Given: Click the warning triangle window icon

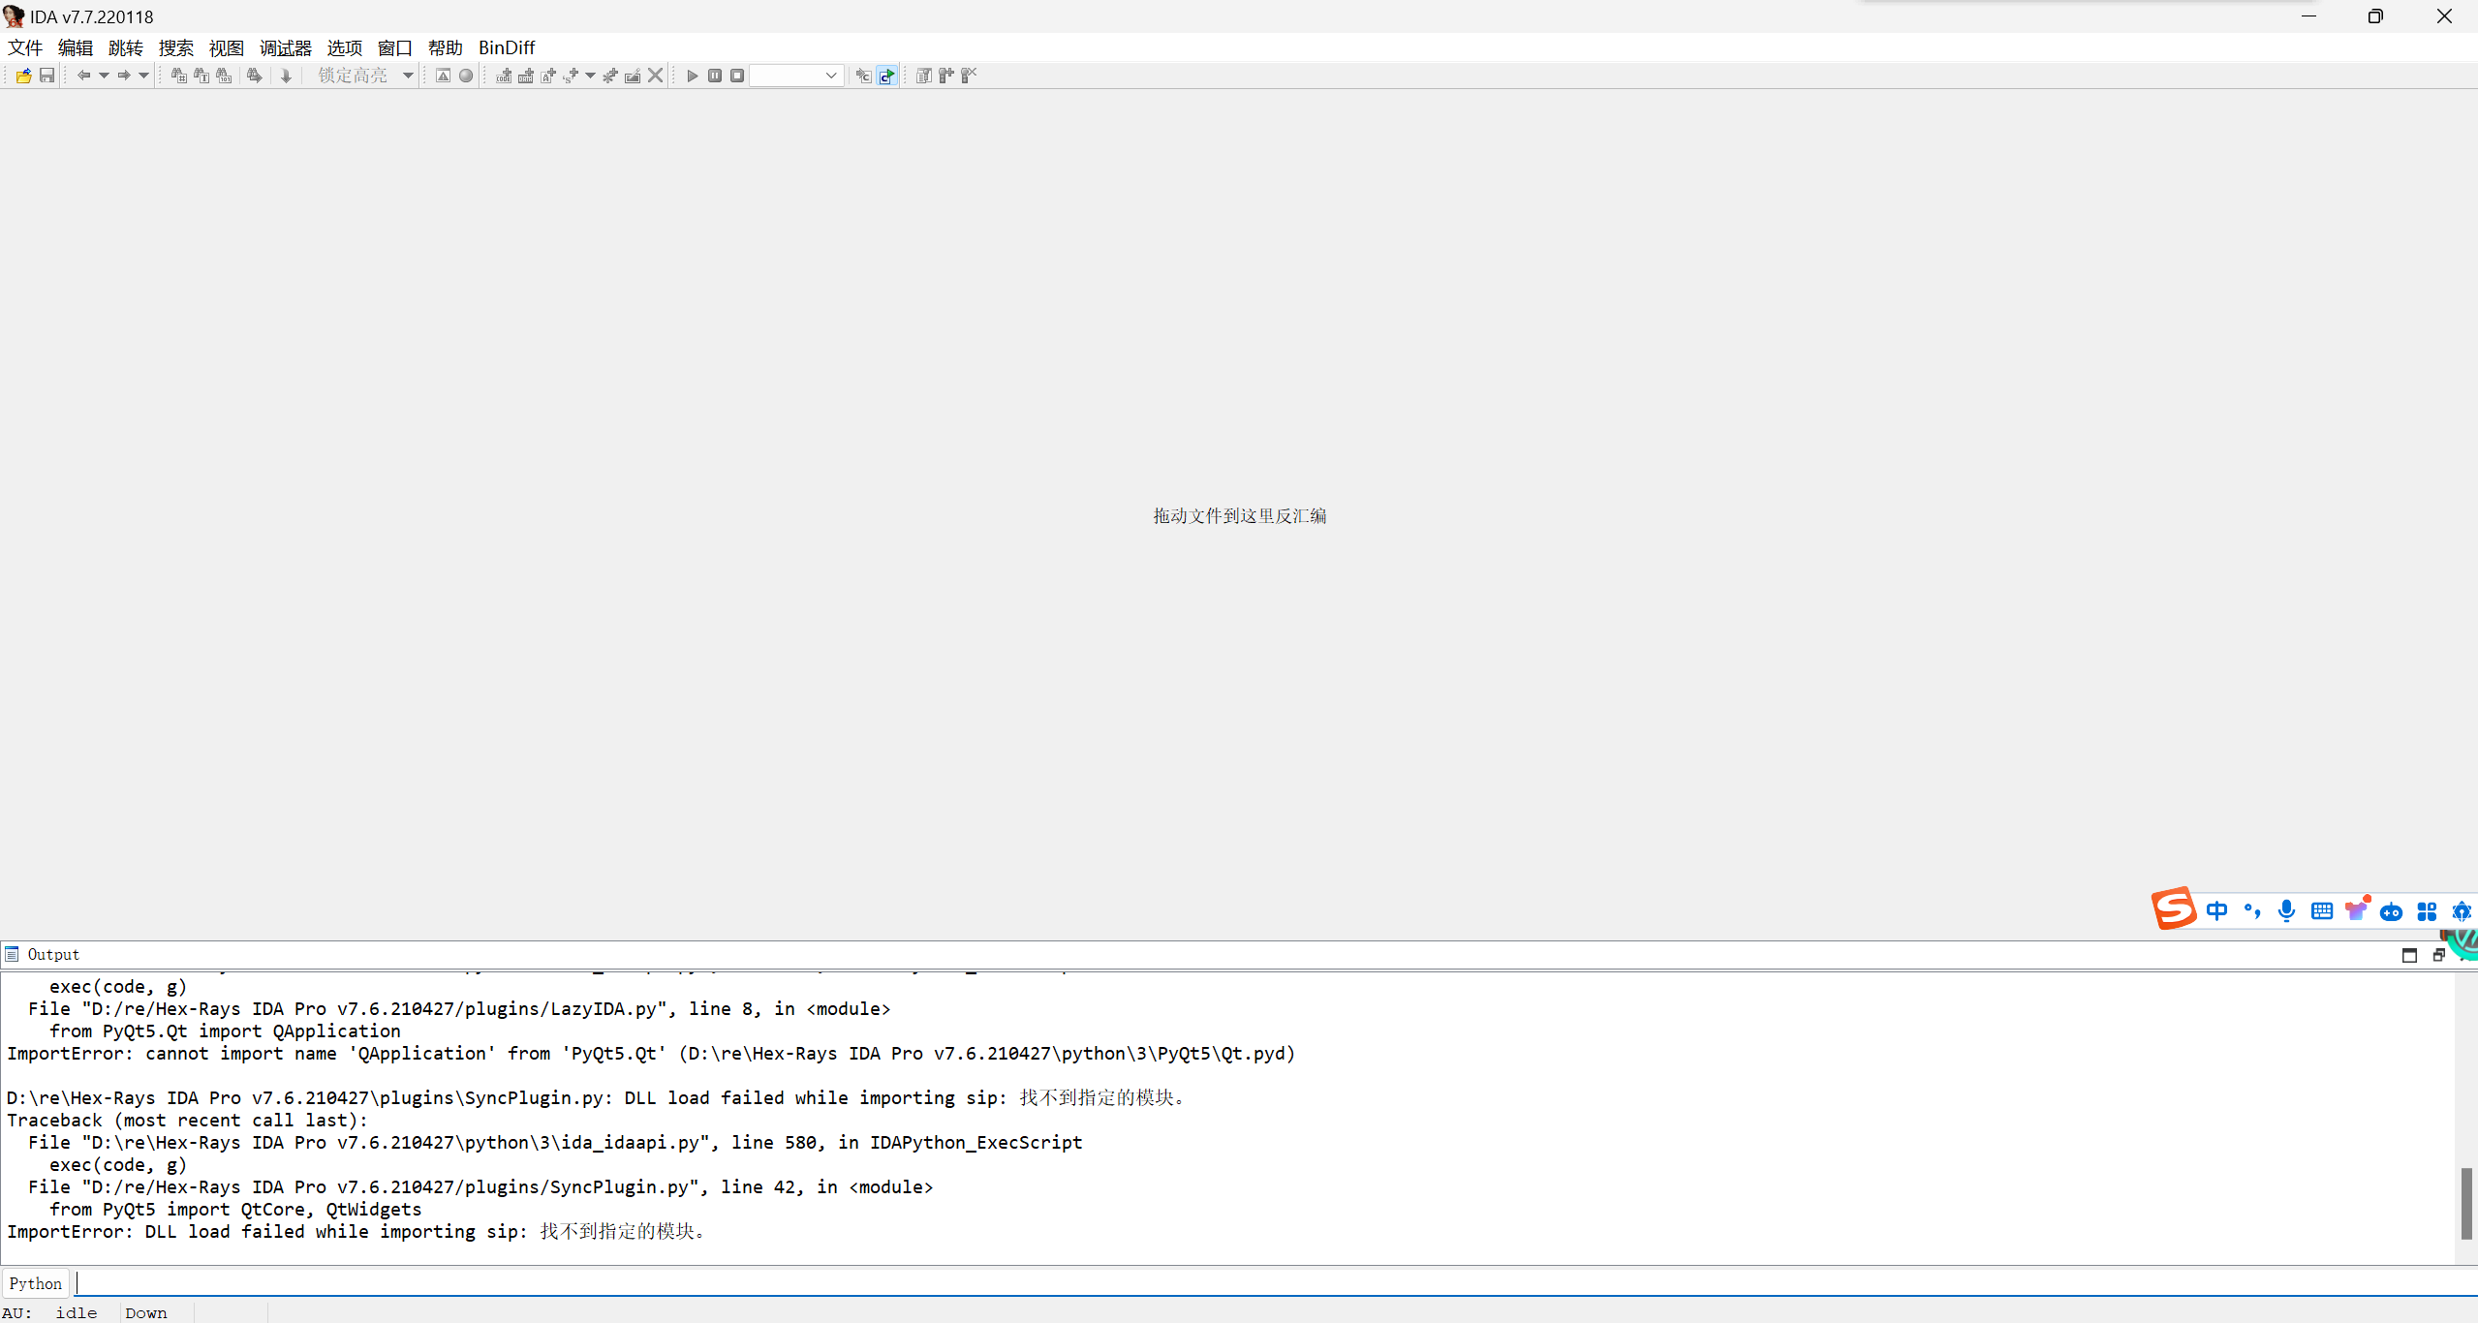Looking at the screenshot, I should click(443, 76).
